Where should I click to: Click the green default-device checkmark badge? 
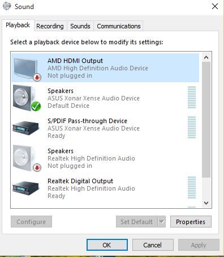click(36, 106)
